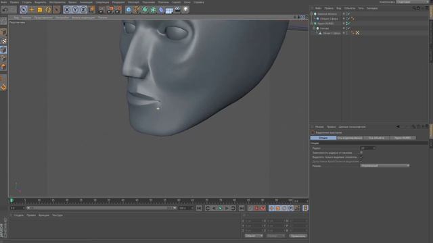Viewport: 433px width, 243px height.
Task: Click the search icon in the object manager
Action: click(x=413, y=8)
